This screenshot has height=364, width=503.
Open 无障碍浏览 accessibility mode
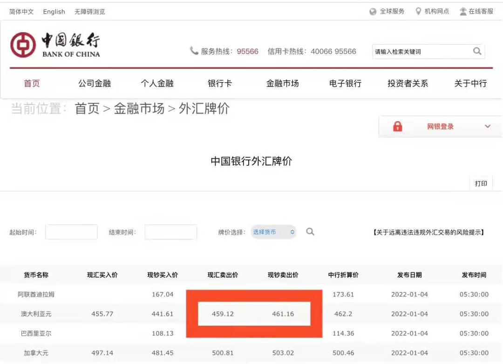(90, 12)
